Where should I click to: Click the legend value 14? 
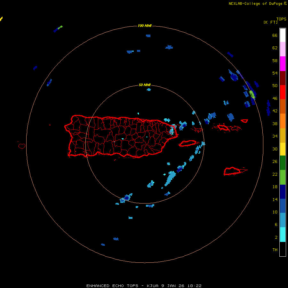point(275,199)
